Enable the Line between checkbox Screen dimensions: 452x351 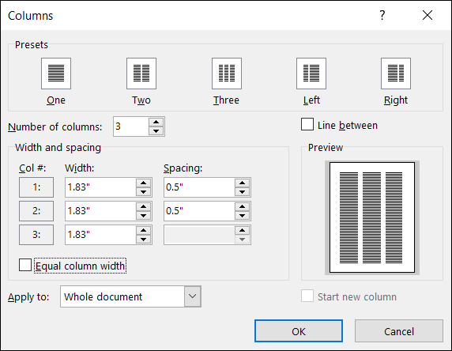pyautogui.click(x=307, y=124)
